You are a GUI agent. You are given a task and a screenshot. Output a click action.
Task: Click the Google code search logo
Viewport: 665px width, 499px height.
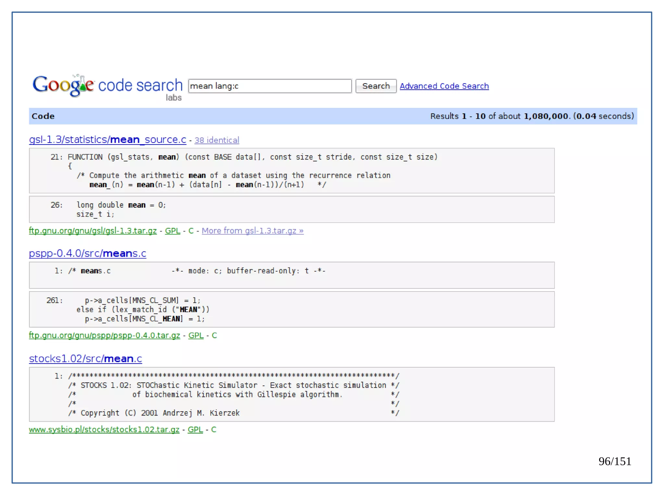pyautogui.click(x=107, y=86)
